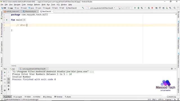Image resolution: width=180 pixels, height=101 pixels.
Task: Click the attach debugger to process icon
Action: (x=149, y=8)
